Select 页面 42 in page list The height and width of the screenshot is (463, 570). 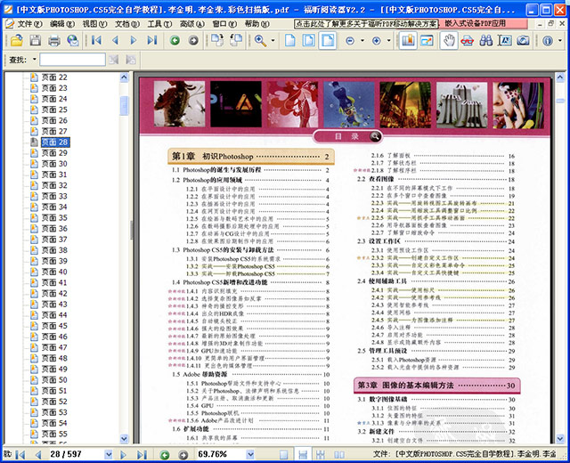[54, 293]
